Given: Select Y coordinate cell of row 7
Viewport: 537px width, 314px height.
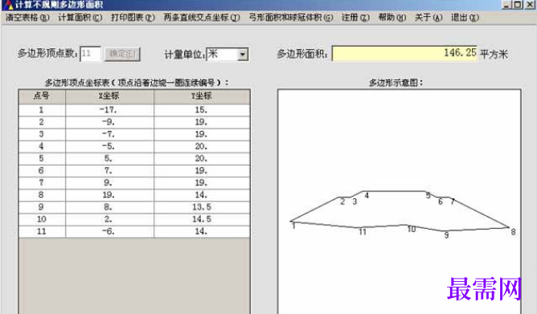Looking at the screenshot, I should pyautogui.click(x=202, y=183).
